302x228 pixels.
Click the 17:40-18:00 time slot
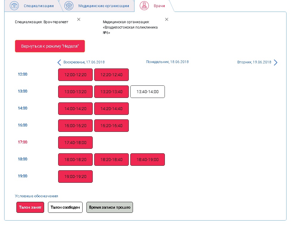[75, 143]
